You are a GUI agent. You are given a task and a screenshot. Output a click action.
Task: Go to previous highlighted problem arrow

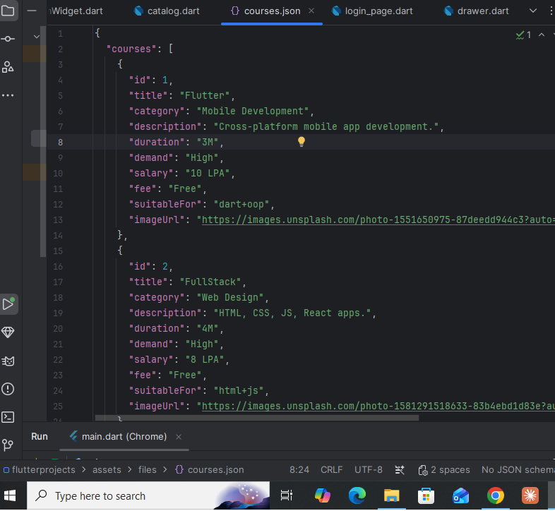[541, 35]
